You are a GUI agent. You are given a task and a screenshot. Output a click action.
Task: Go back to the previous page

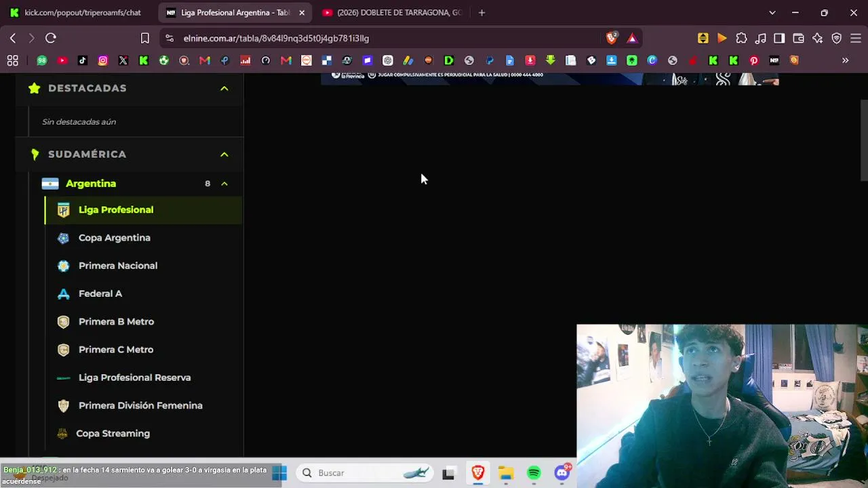[13, 39]
